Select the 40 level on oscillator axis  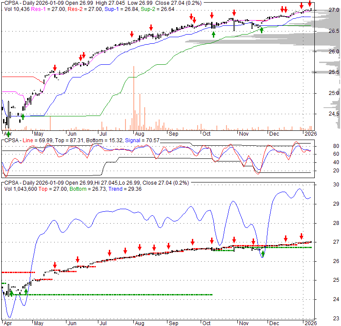[x=336, y=162]
